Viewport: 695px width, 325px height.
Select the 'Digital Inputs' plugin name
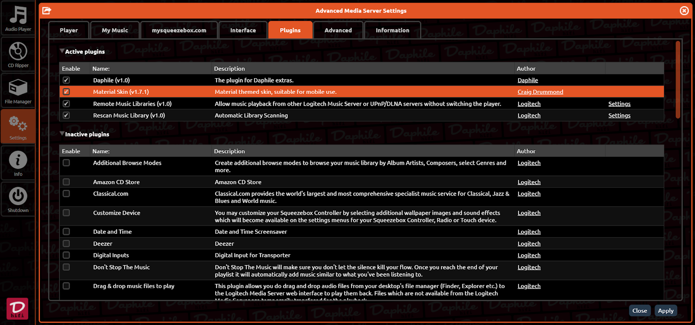click(x=111, y=255)
